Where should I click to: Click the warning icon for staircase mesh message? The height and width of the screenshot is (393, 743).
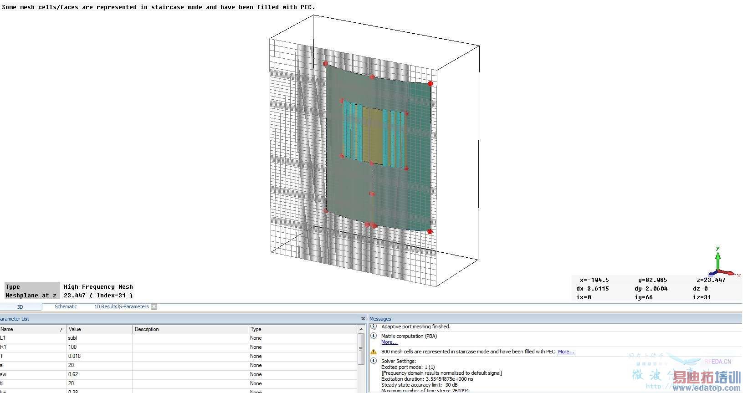pos(374,352)
